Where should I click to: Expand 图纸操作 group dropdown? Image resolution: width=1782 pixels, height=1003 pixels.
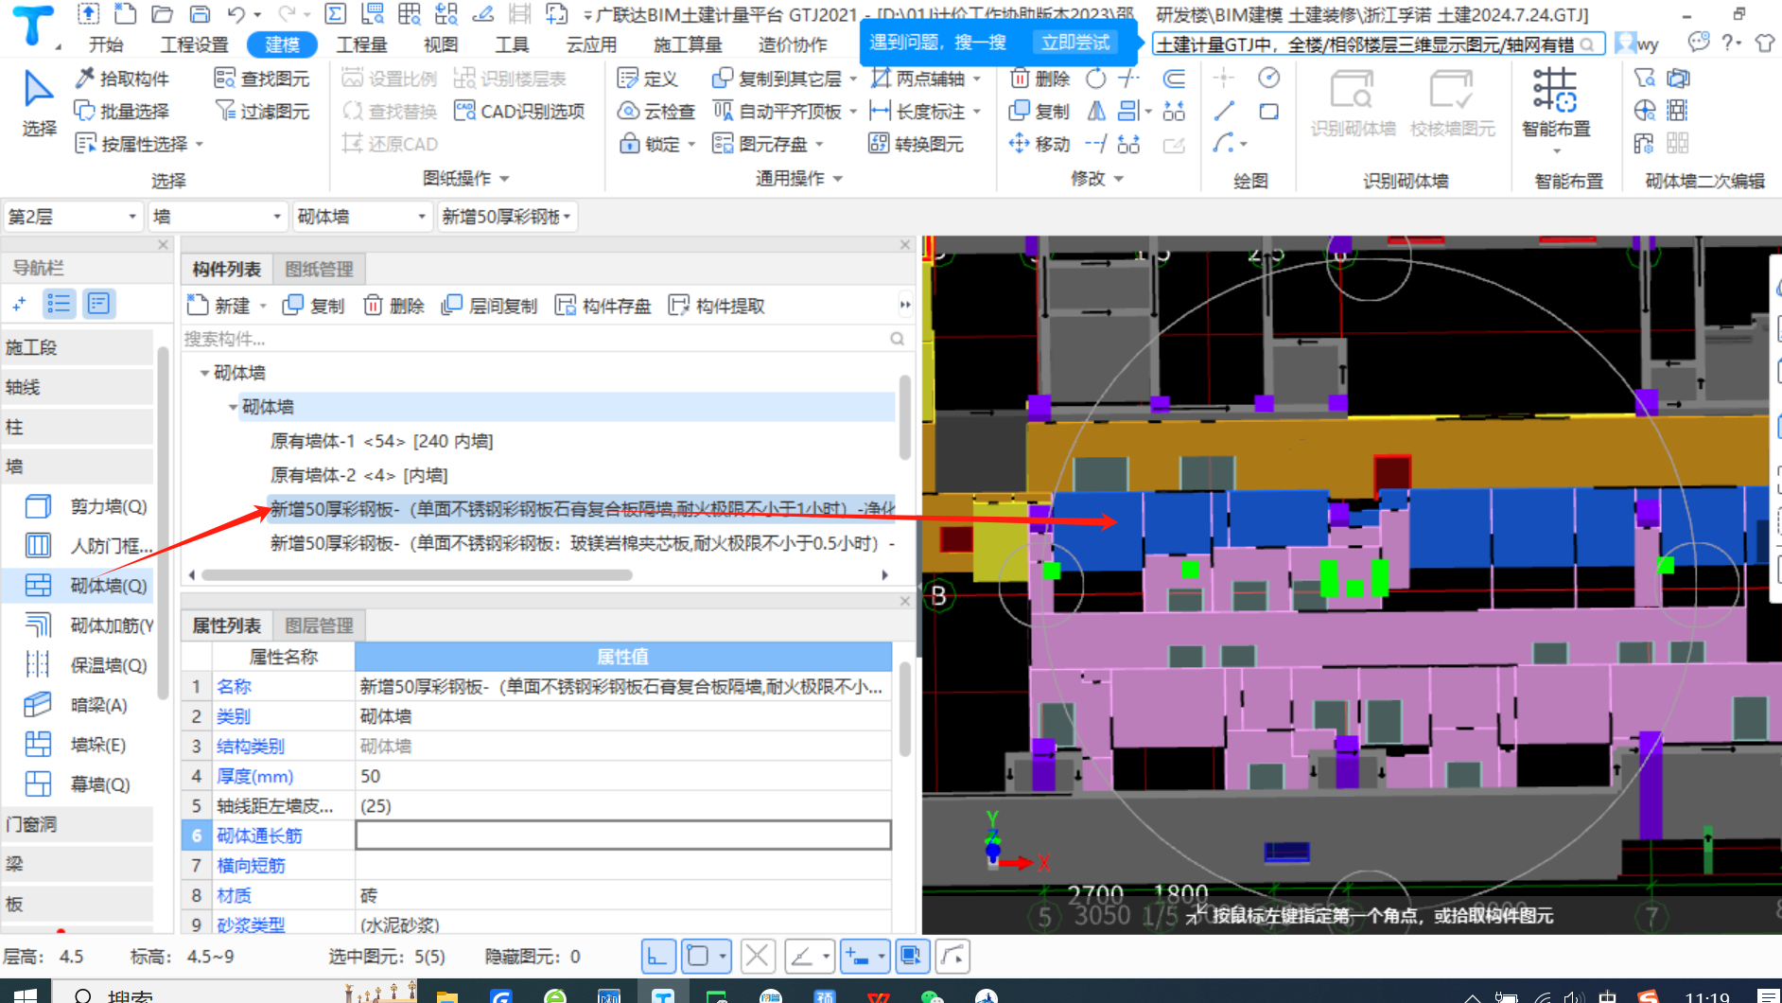(504, 178)
